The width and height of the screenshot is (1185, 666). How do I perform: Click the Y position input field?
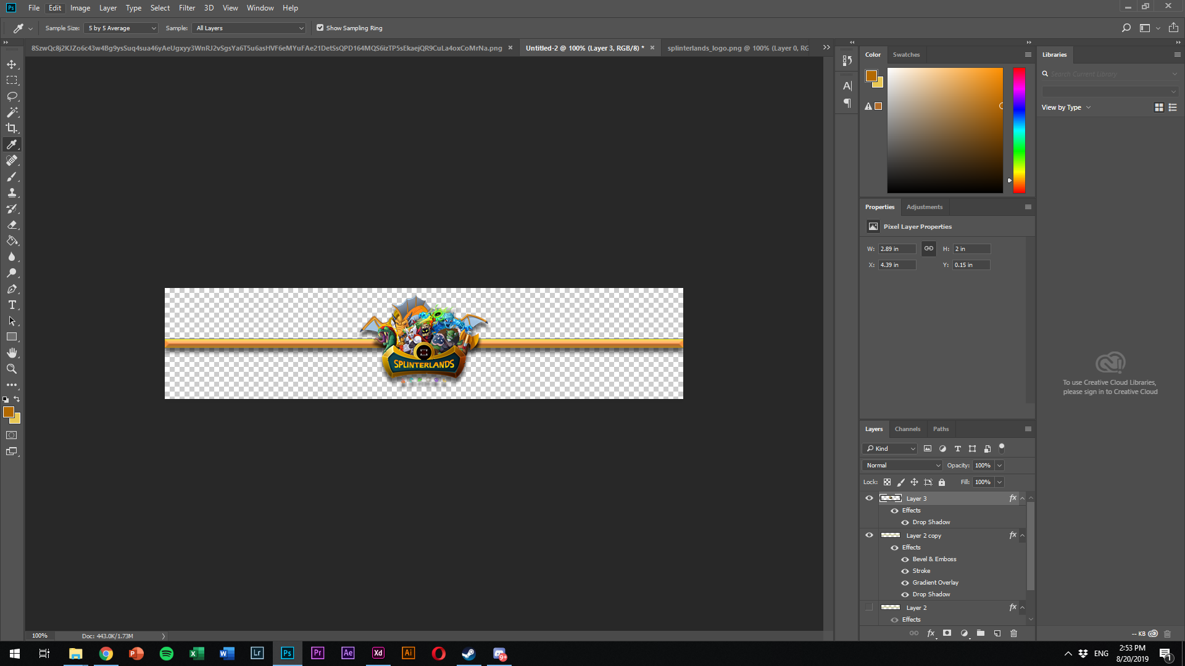[971, 265]
